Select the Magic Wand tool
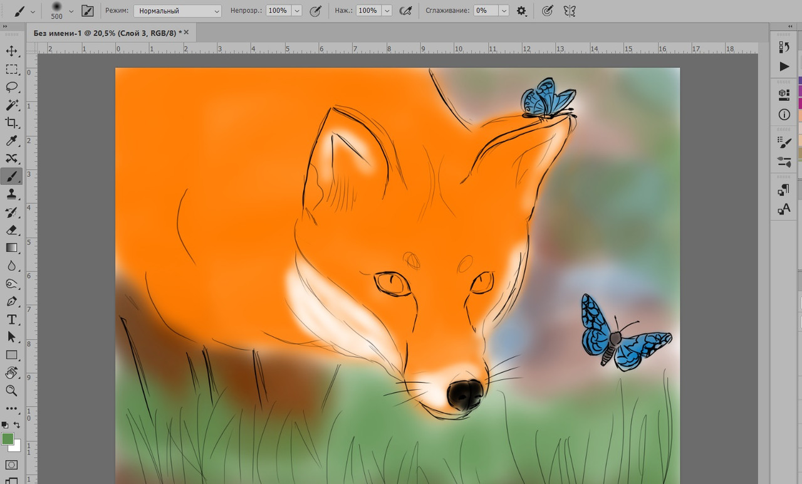802x484 pixels. [x=11, y=105]
